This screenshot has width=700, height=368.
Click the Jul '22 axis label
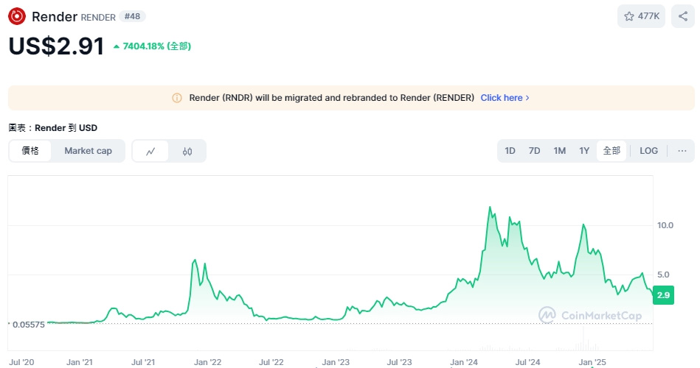tap(271, 362)
